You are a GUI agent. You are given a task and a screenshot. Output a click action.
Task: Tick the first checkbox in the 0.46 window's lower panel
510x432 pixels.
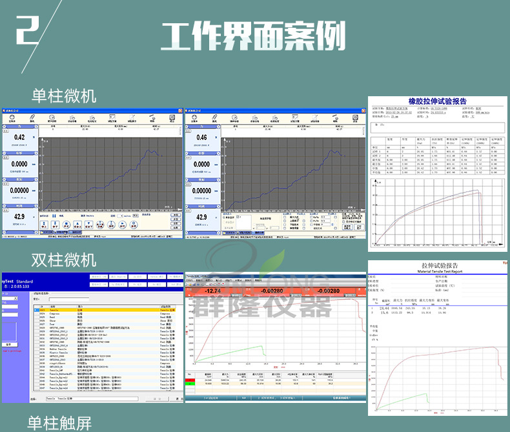point(285,218)
